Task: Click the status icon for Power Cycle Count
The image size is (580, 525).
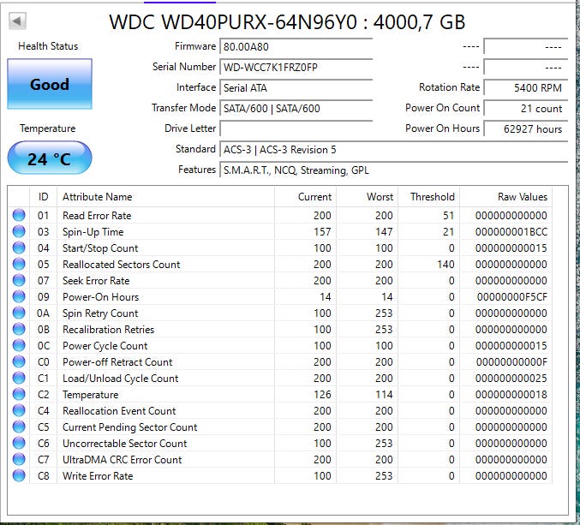Action: point(19,345)
